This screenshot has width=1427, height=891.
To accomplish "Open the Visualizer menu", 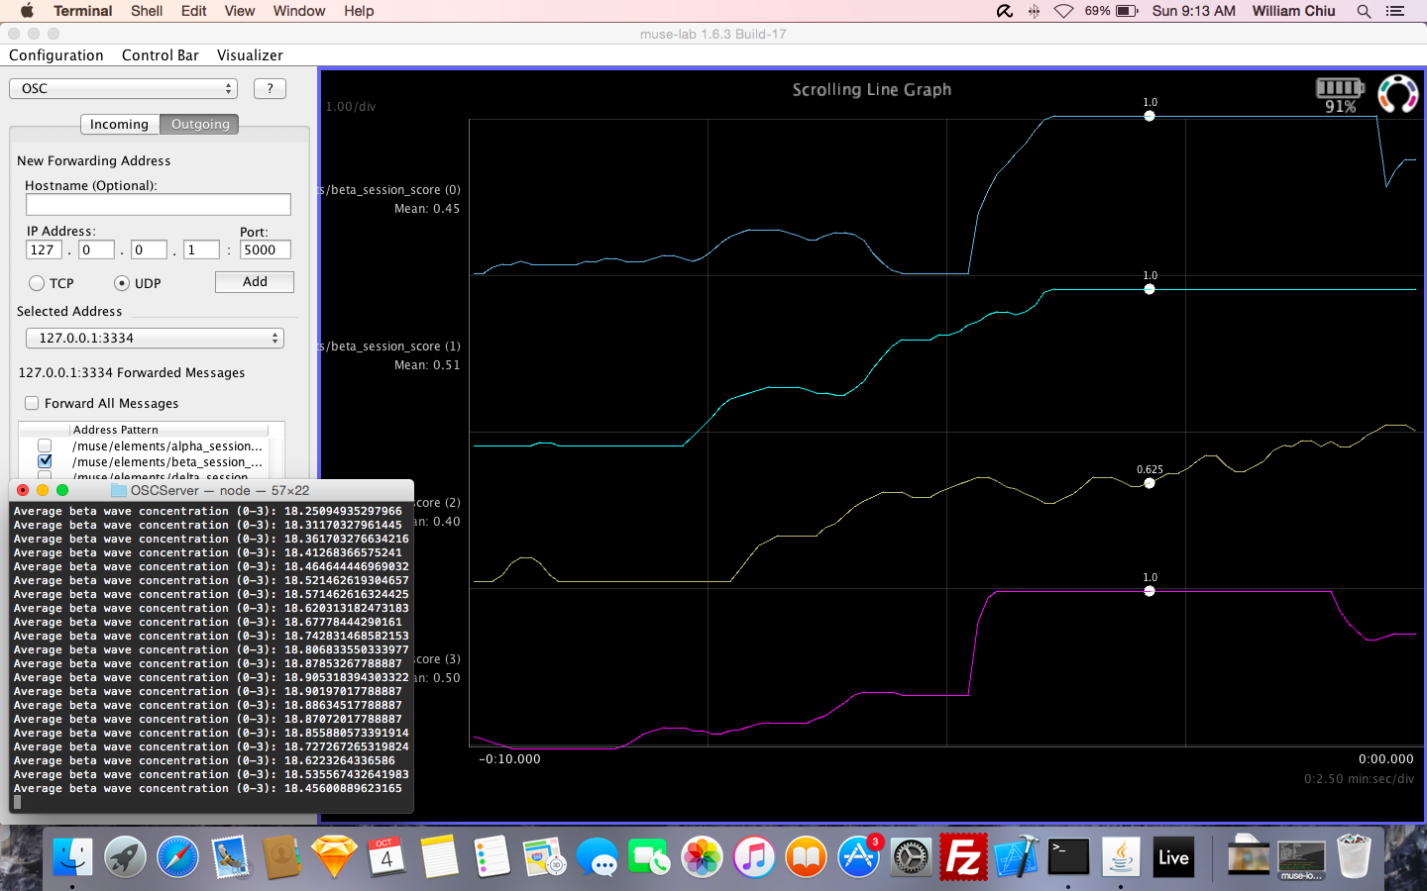I will pyautogui.click(x=250, y=55).
